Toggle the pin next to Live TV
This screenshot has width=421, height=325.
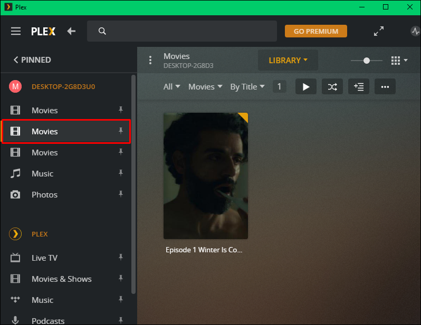(121, 258)
